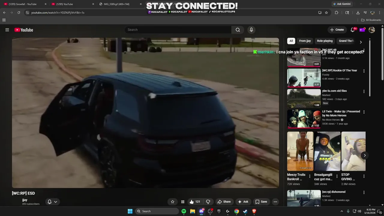Screen dimensions: 384x216
Task: Bookmark this page with the star icon
Action: [326, 13]
